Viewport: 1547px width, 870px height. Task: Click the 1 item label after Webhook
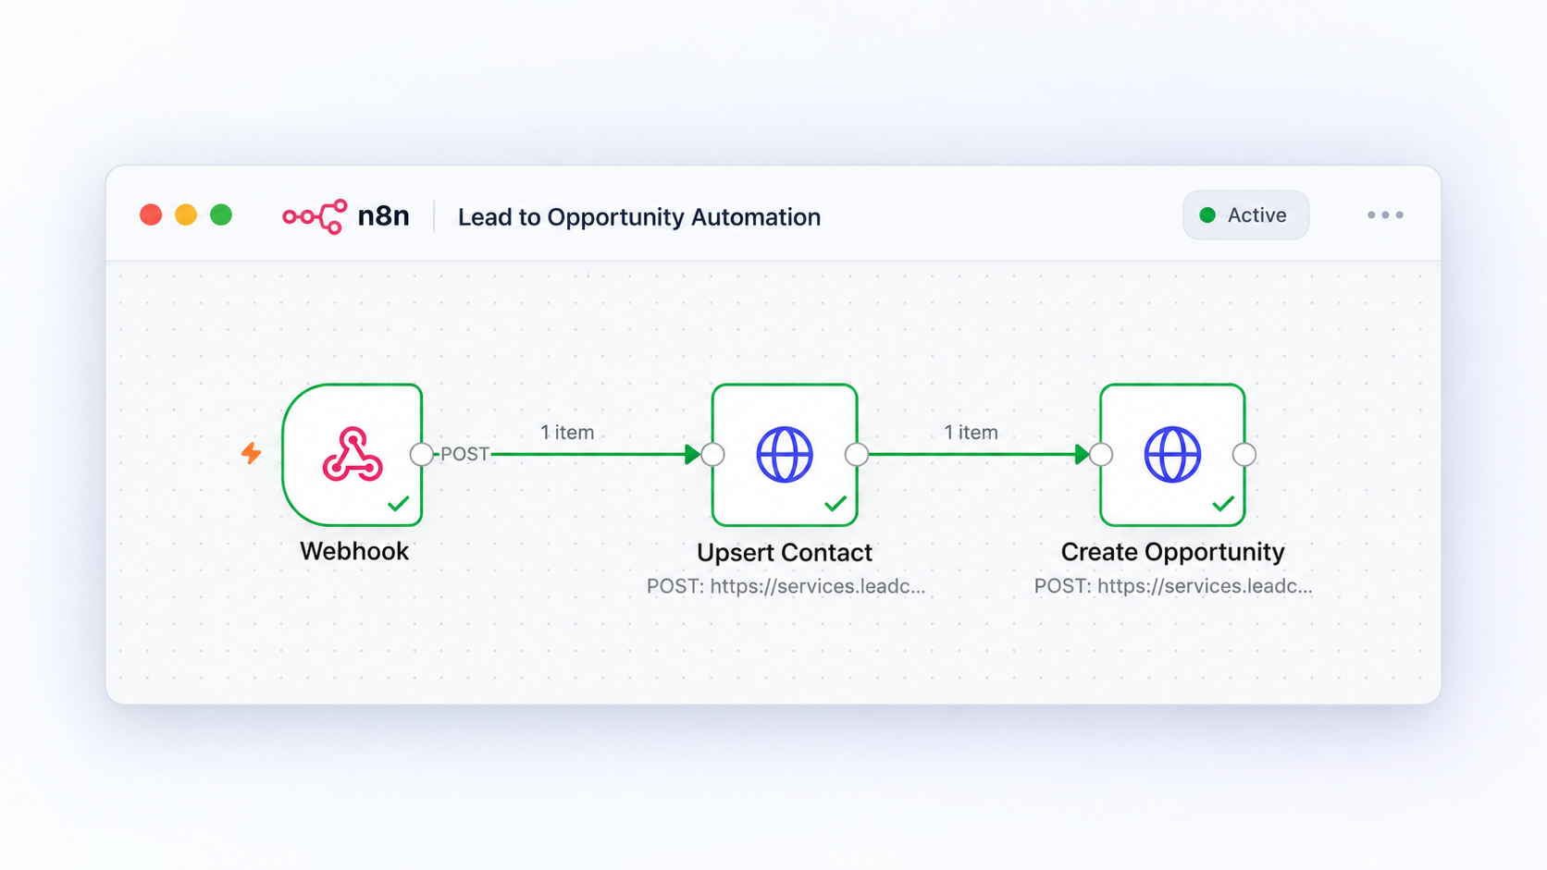pos(567,432)
